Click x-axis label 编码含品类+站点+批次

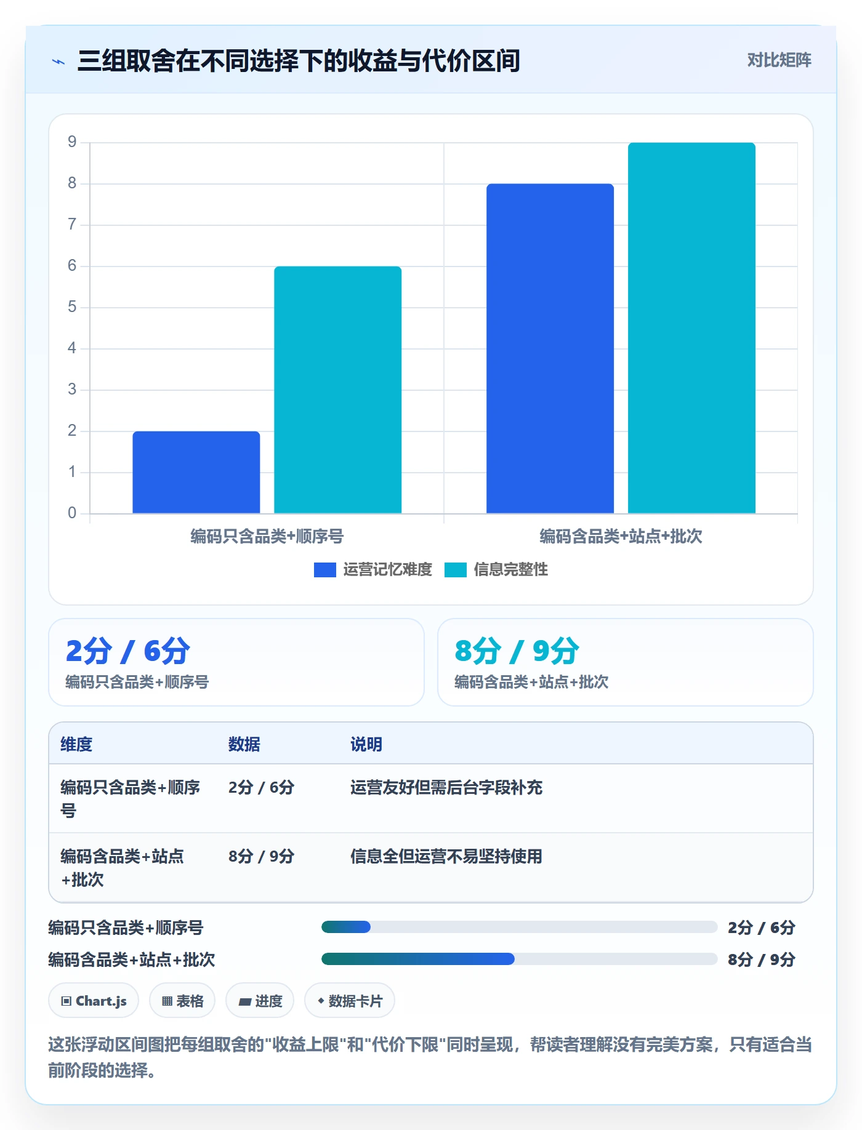[621, 537]
